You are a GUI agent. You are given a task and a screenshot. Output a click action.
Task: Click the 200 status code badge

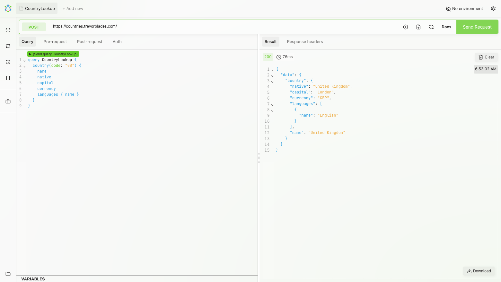tap(268, 57)
